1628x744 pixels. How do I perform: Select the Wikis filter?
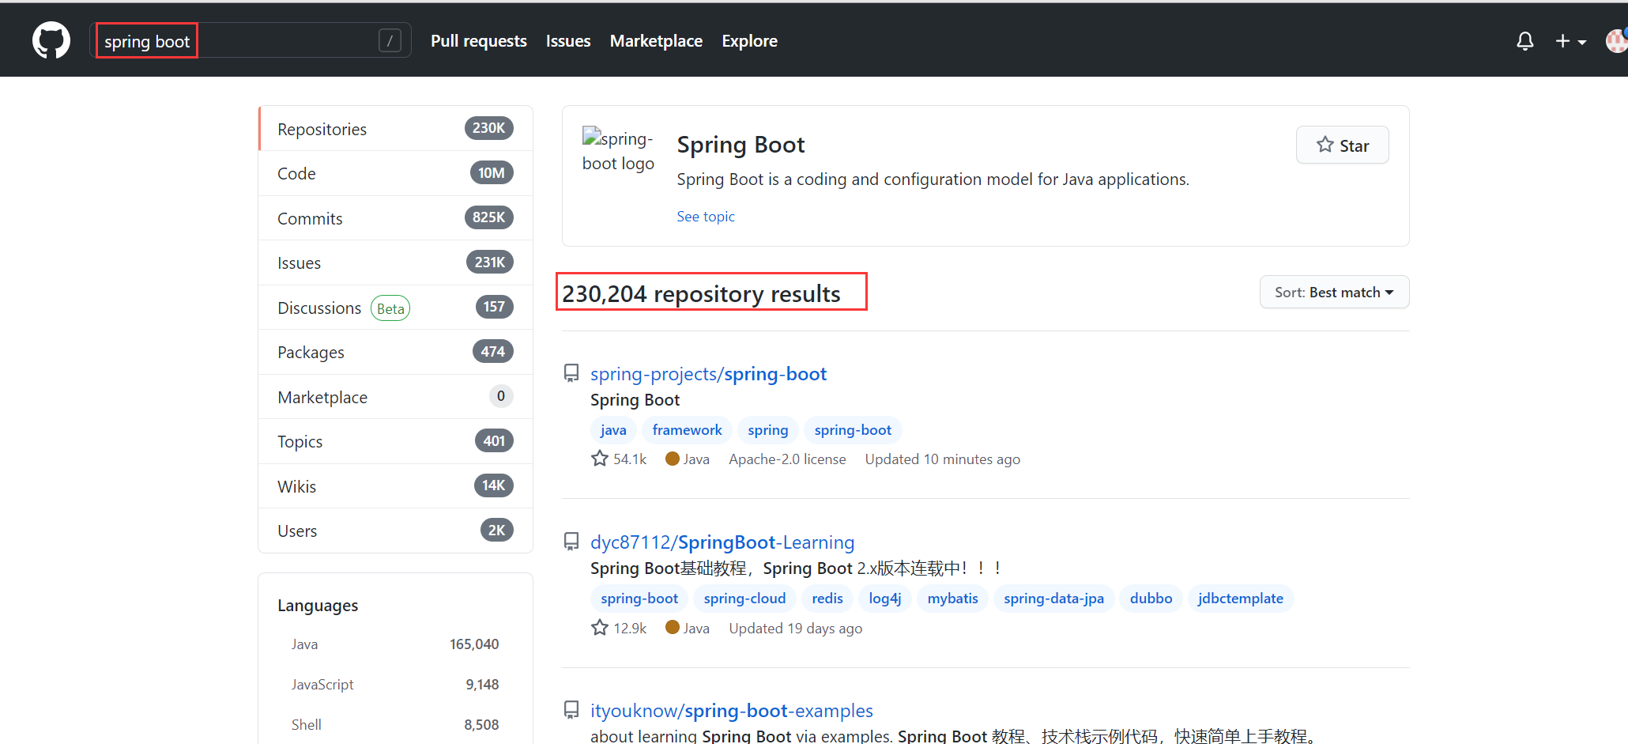pyautogui.click(x=395, y=486)
